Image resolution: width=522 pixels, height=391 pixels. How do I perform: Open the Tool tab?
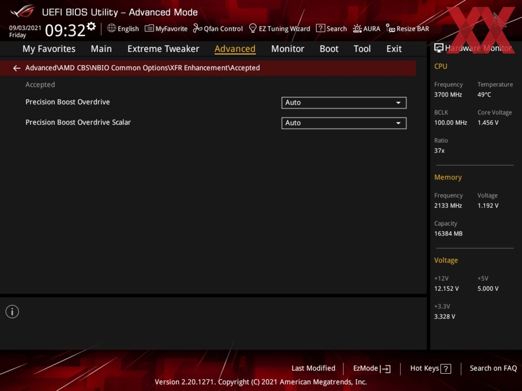362,49
